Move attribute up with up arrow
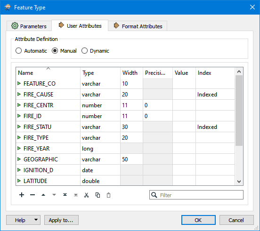Viewport: 260px width, 231px height. click(x=43, y=195)
